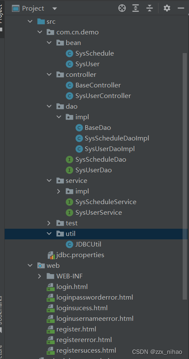
Task: Click the SysSchedule class icon
Action: pyautogui.click(x=69, y=53)
